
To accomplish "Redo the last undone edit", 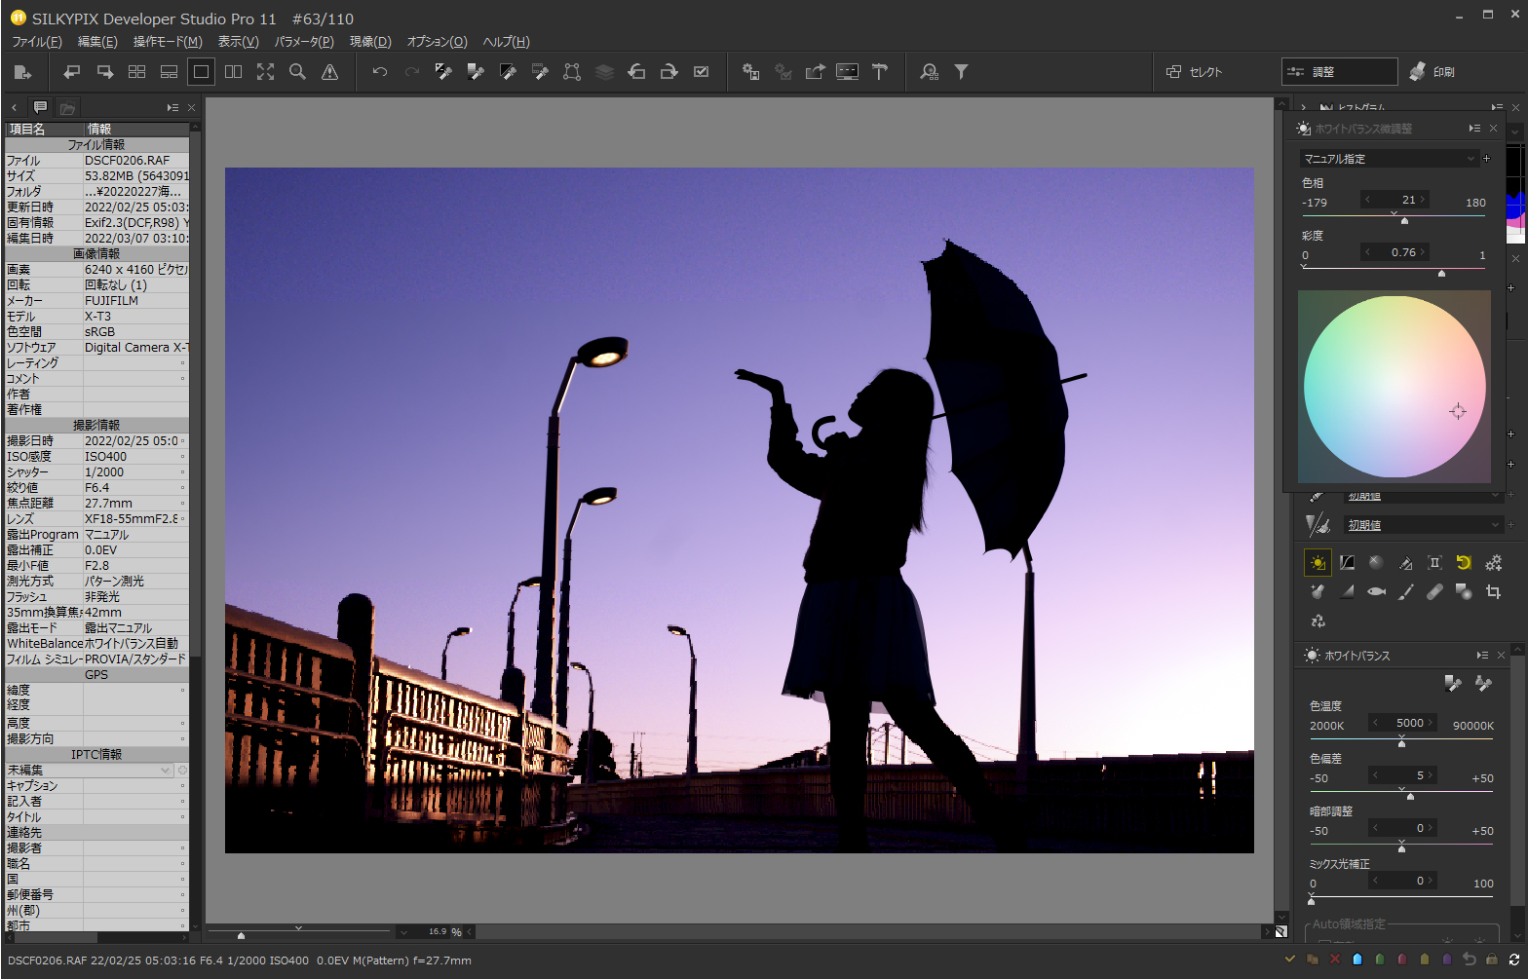I will tap(412, 72).
